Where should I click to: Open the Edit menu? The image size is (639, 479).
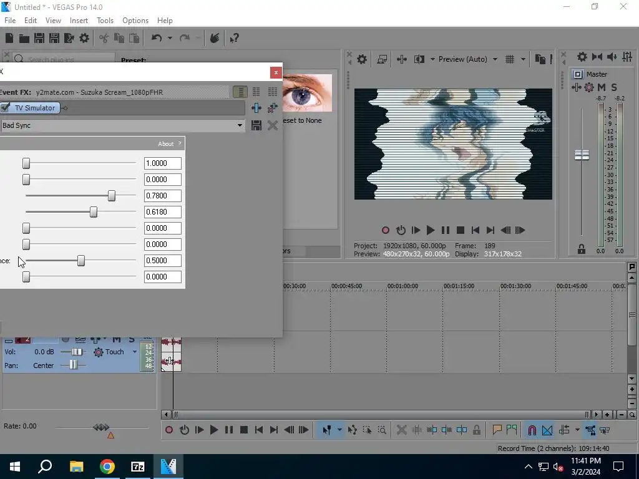pos(31,21)
